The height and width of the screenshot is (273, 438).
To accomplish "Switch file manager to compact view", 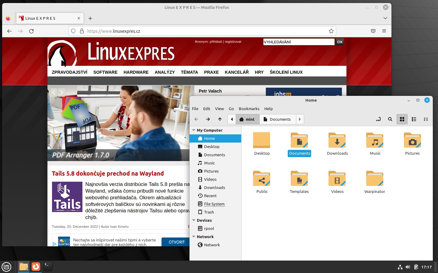I will tap(426, 119).
